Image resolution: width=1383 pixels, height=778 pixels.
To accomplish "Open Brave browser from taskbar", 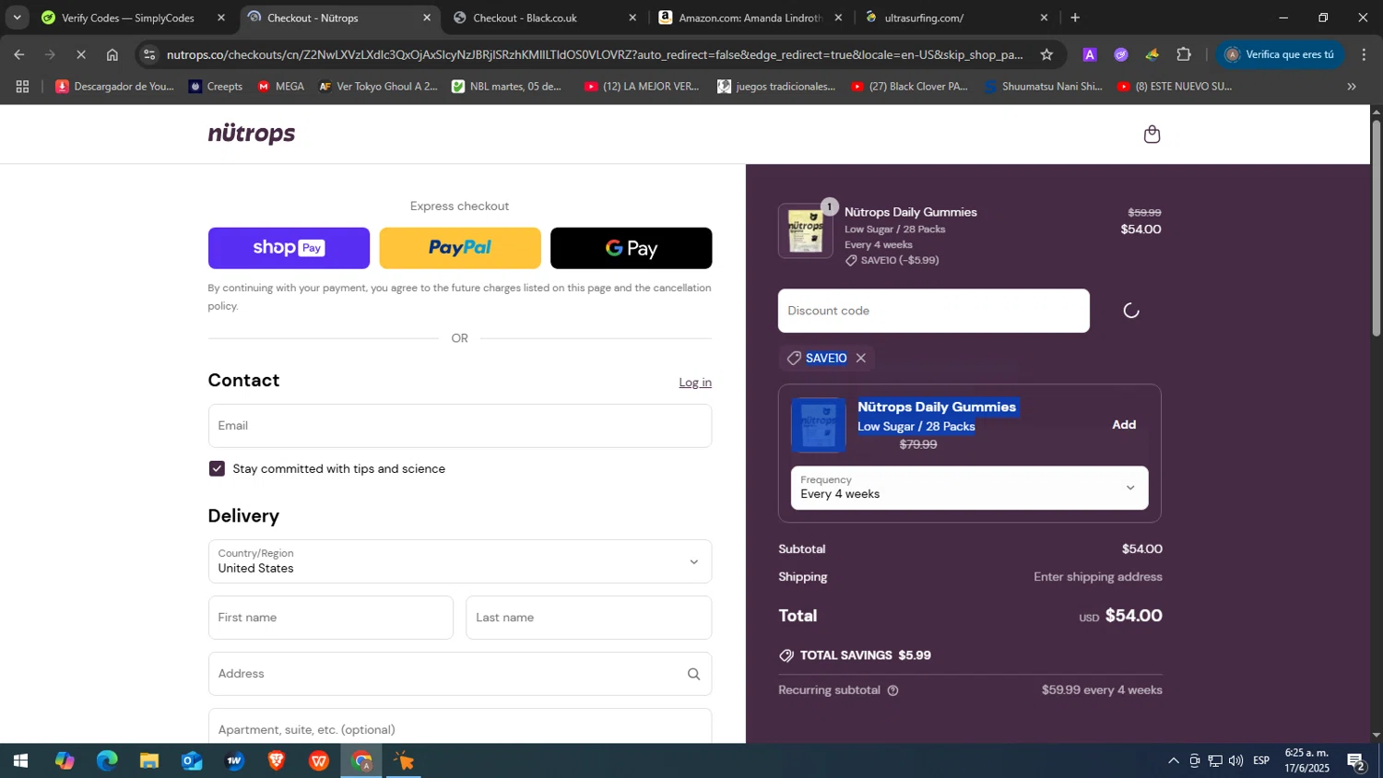I will (277, 761).
